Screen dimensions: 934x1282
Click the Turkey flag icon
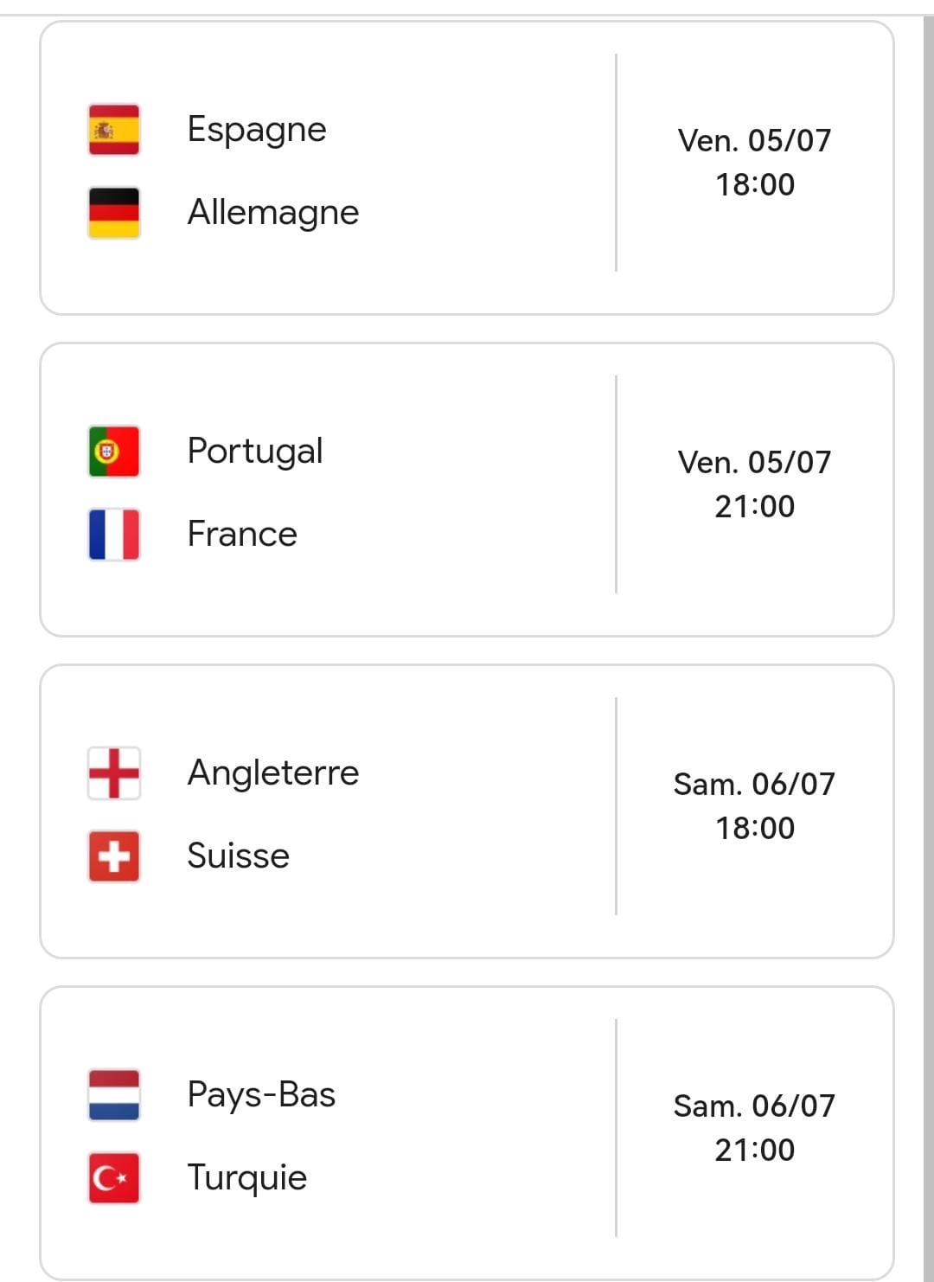[x=114, y=1178]
